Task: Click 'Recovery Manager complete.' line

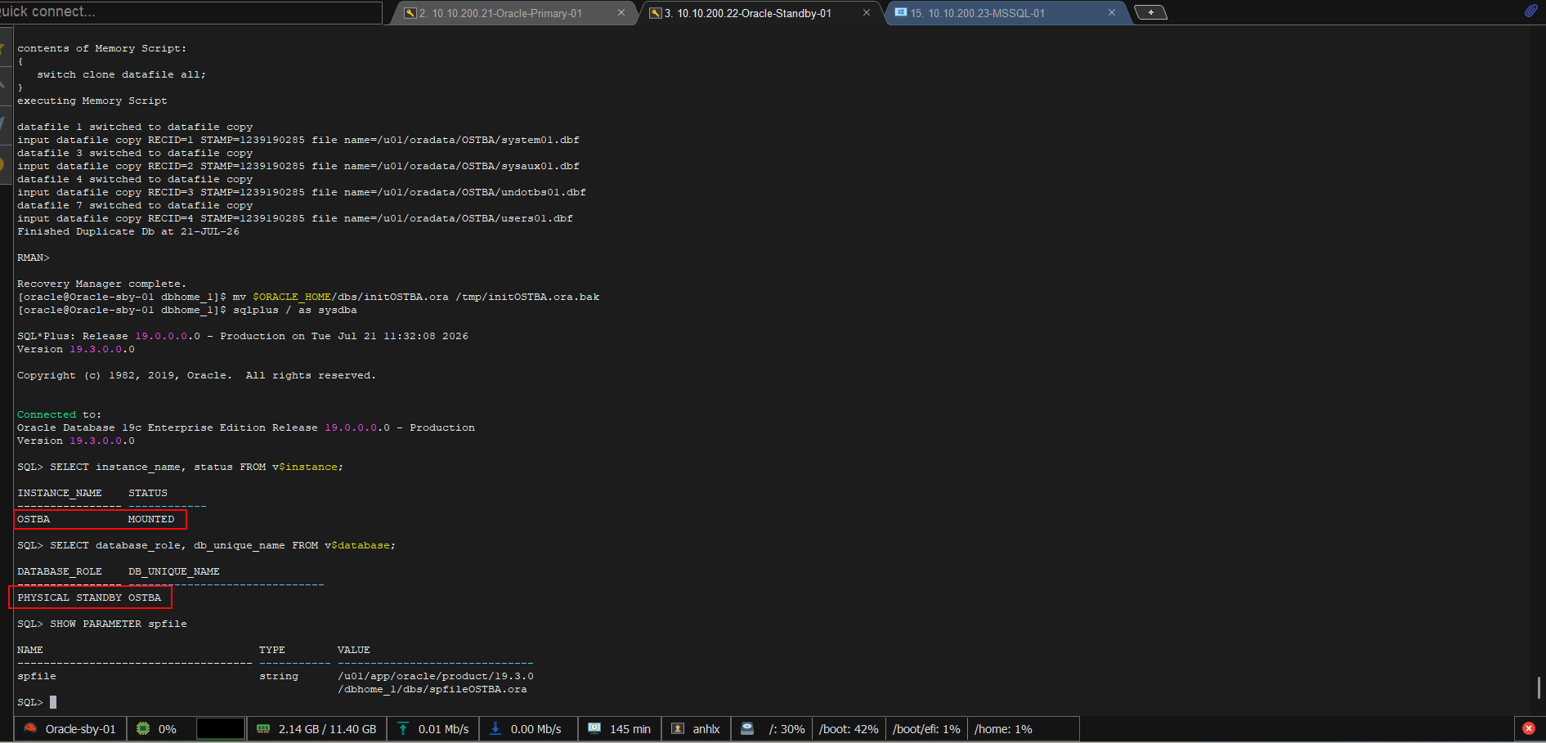Action: [x=102, y=284]
